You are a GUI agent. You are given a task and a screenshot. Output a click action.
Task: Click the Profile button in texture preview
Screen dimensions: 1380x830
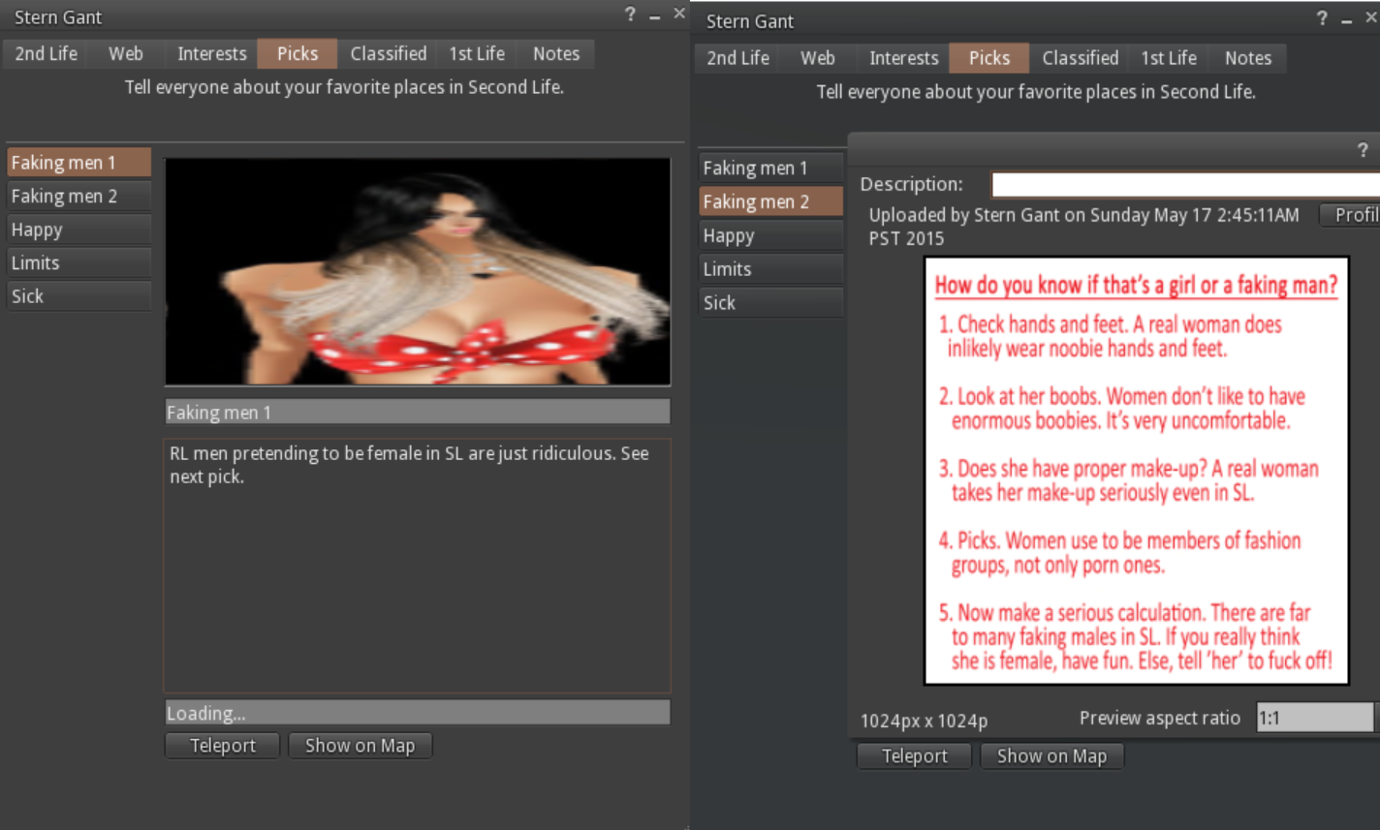coord(1351,215)
